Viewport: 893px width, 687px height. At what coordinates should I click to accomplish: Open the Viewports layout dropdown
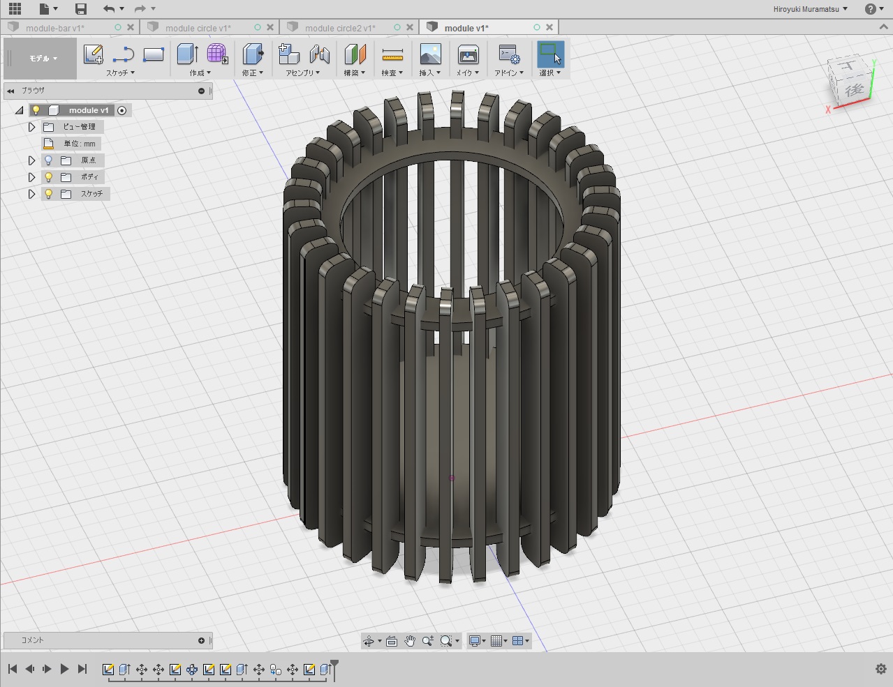[521, 641]
